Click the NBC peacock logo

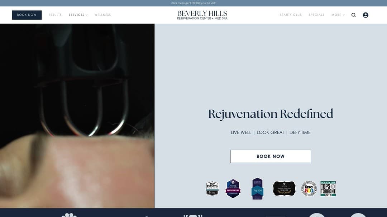tap(69, 215)
